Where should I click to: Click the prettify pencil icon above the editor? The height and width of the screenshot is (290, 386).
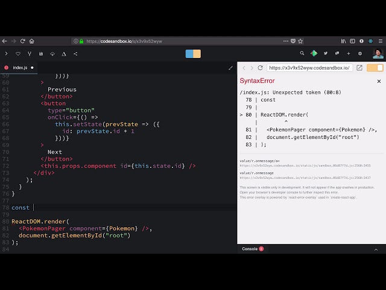pos(230,68)
